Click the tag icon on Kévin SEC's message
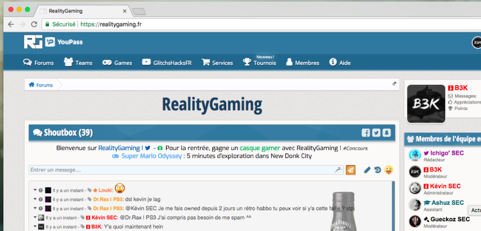 [x=82, y=218]
